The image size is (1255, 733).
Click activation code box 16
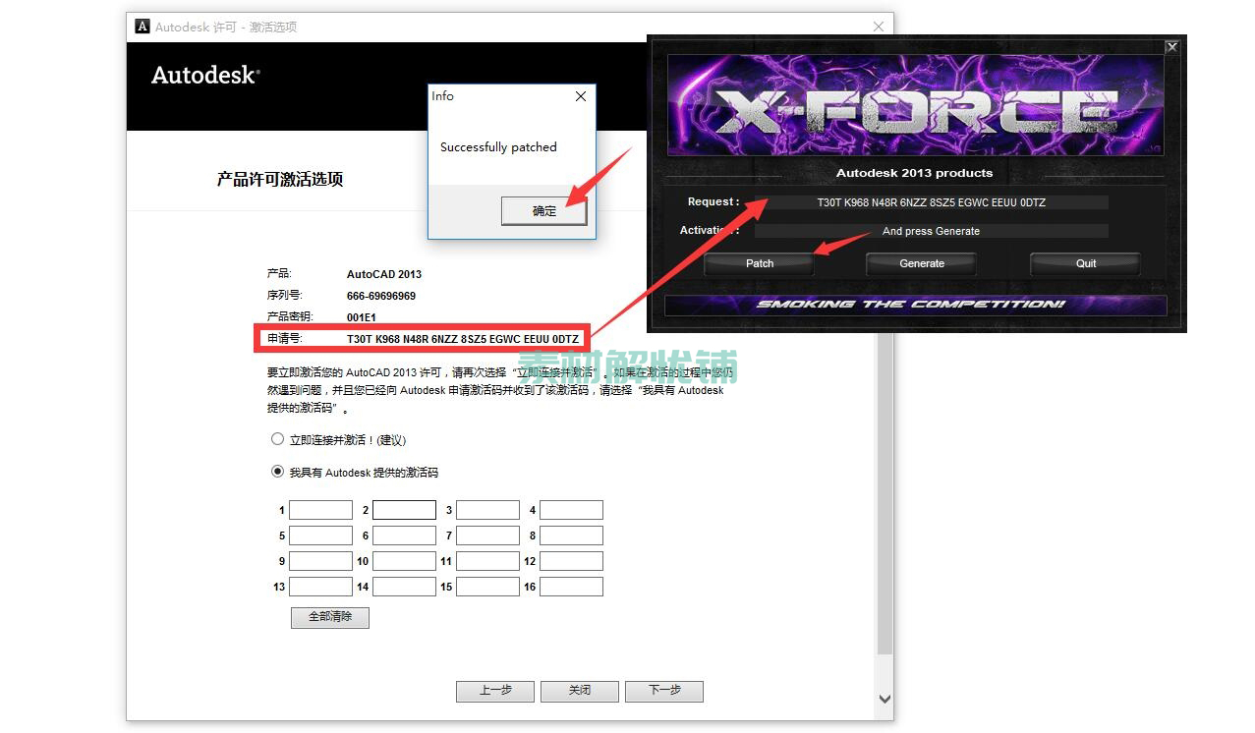571,587
